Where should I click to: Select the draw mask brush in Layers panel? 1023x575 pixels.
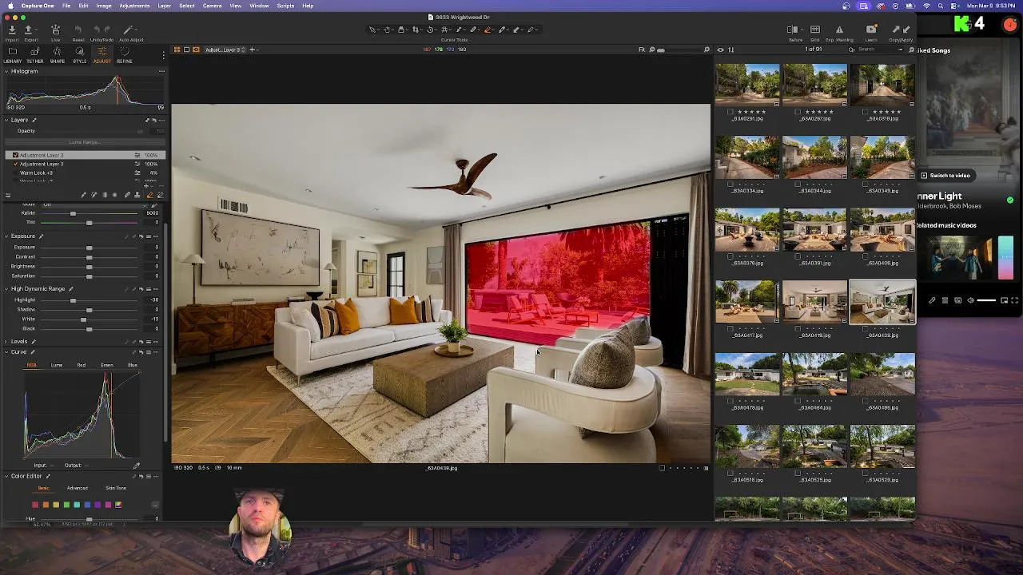click(84, 195)
